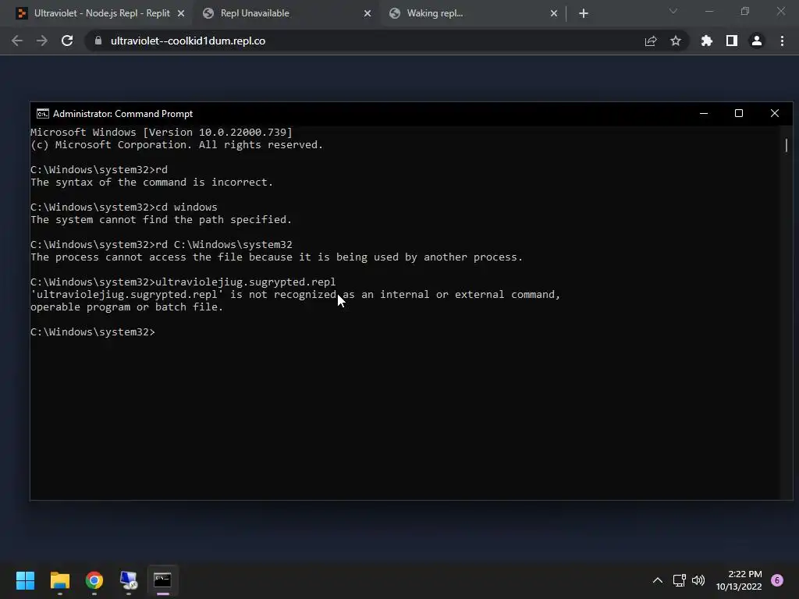Close the Command Prompt window
Screen dimensions: 799x599
[x=775, y=114]
